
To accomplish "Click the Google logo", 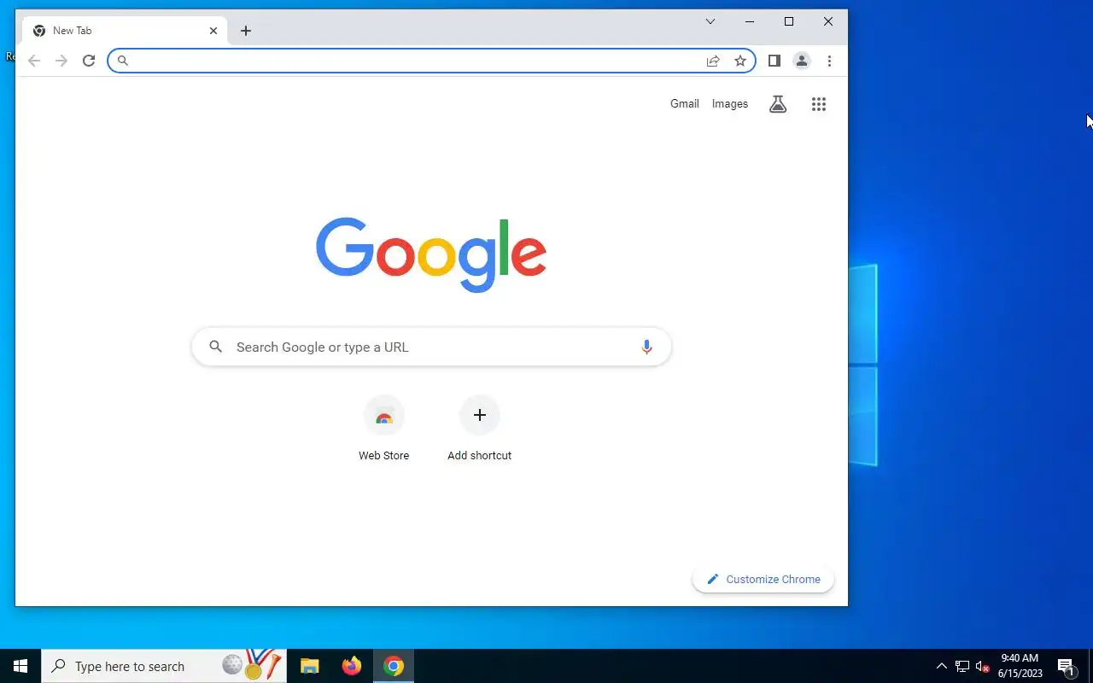I will point(431,254).
